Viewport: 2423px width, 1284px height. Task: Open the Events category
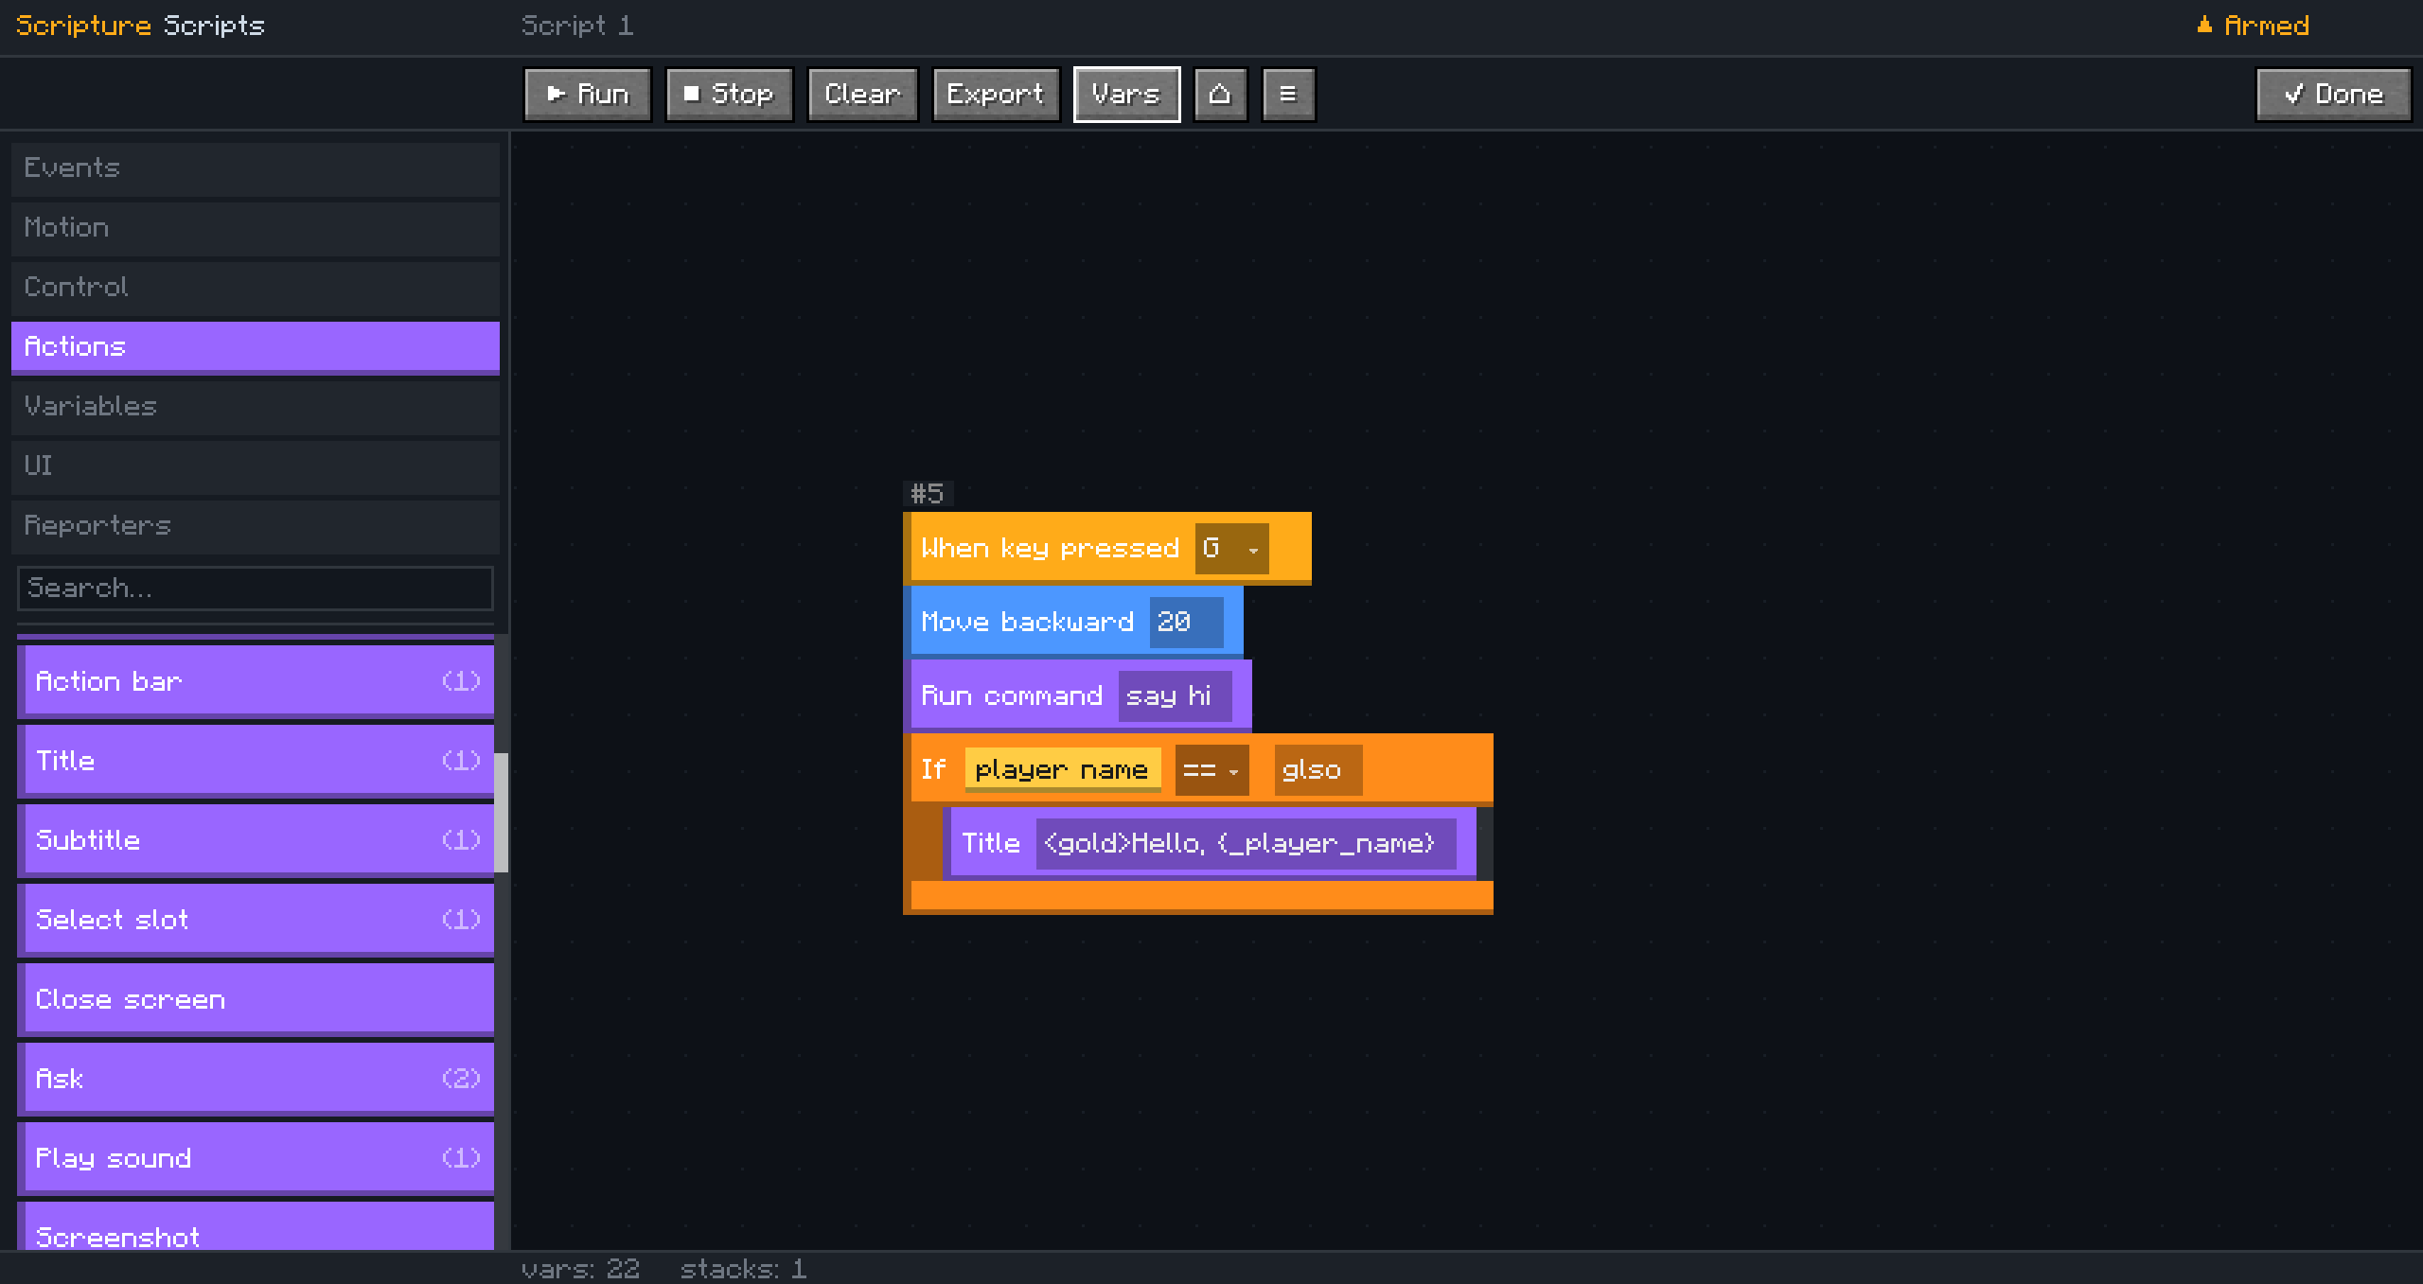point(256,168)
